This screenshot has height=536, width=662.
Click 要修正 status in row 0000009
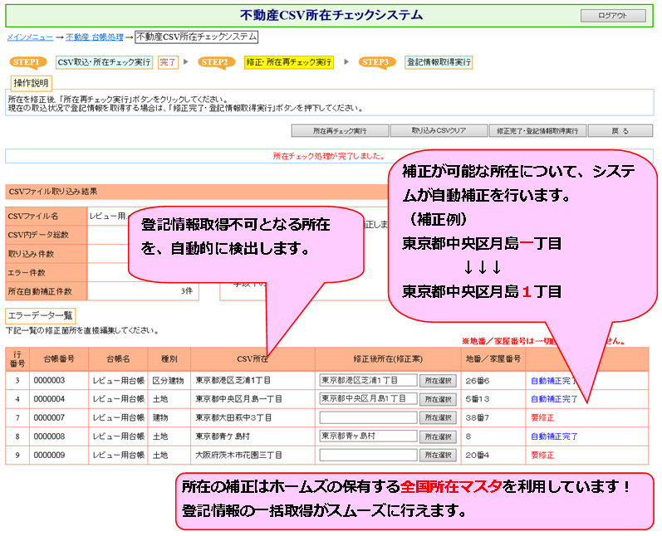click(x=542, y=455)
